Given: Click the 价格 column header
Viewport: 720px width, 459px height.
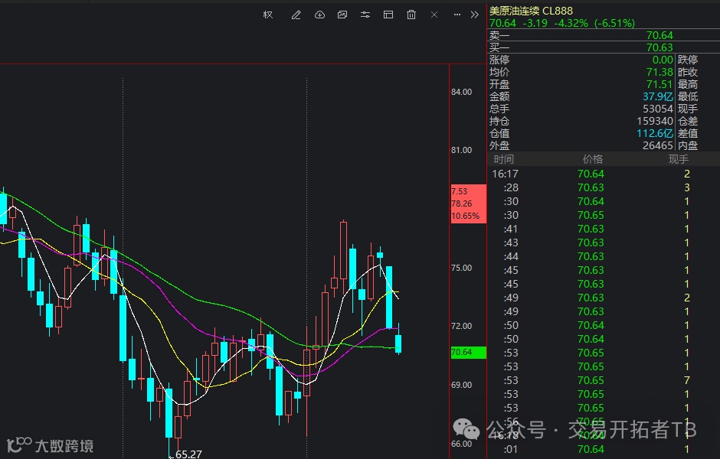Looking at the screenshot, I should pyautogui.click(x=592, y=159).
